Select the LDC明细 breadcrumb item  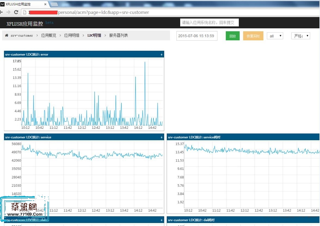[94, 35]
